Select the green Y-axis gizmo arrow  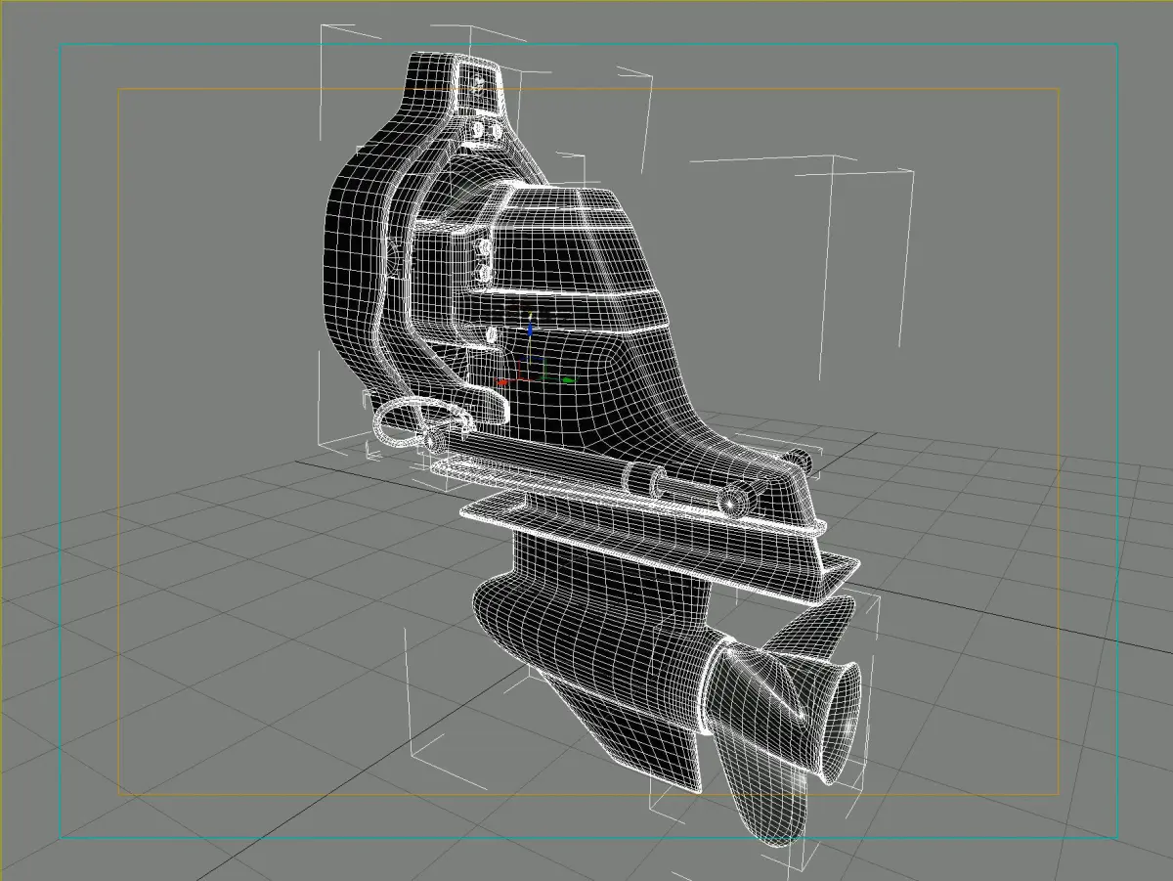(x=568, y=379)
